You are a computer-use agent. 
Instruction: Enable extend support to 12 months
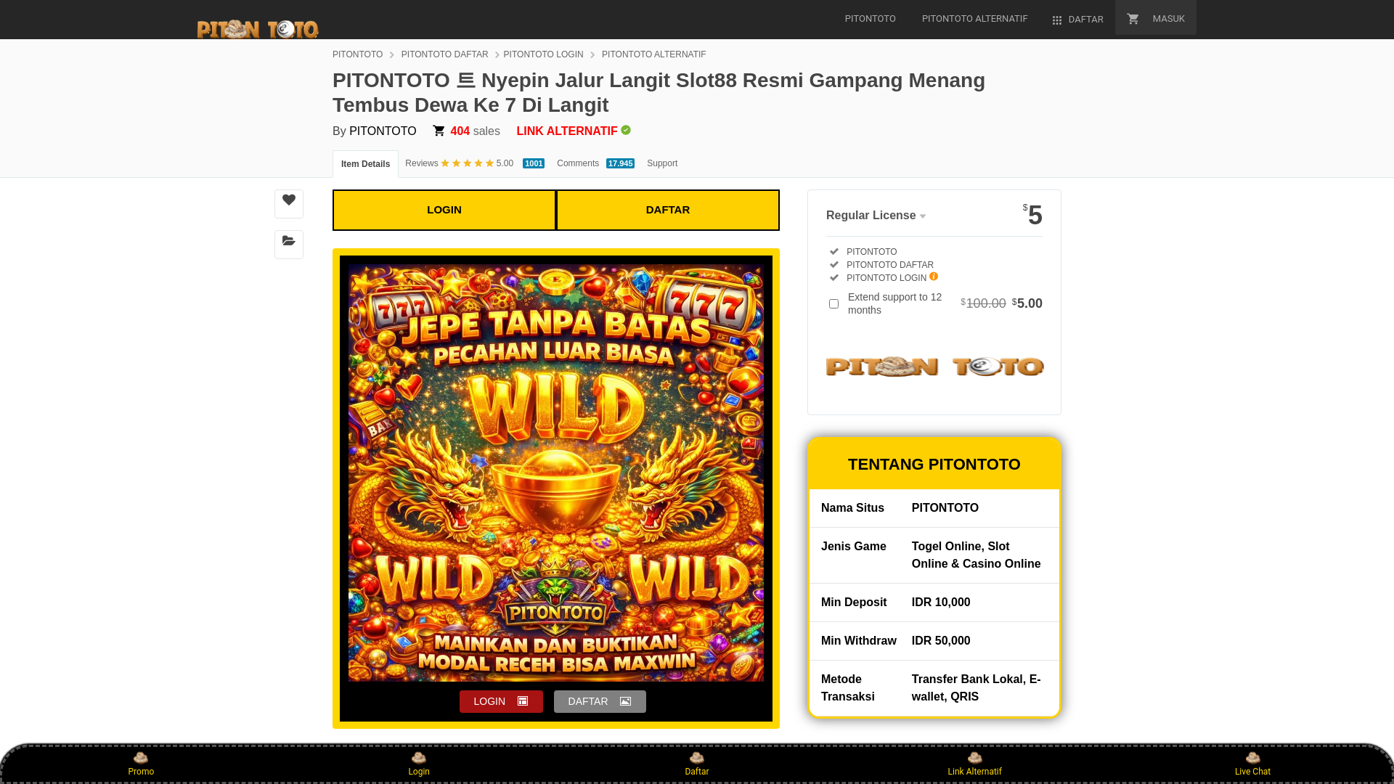tap(833, 304)
